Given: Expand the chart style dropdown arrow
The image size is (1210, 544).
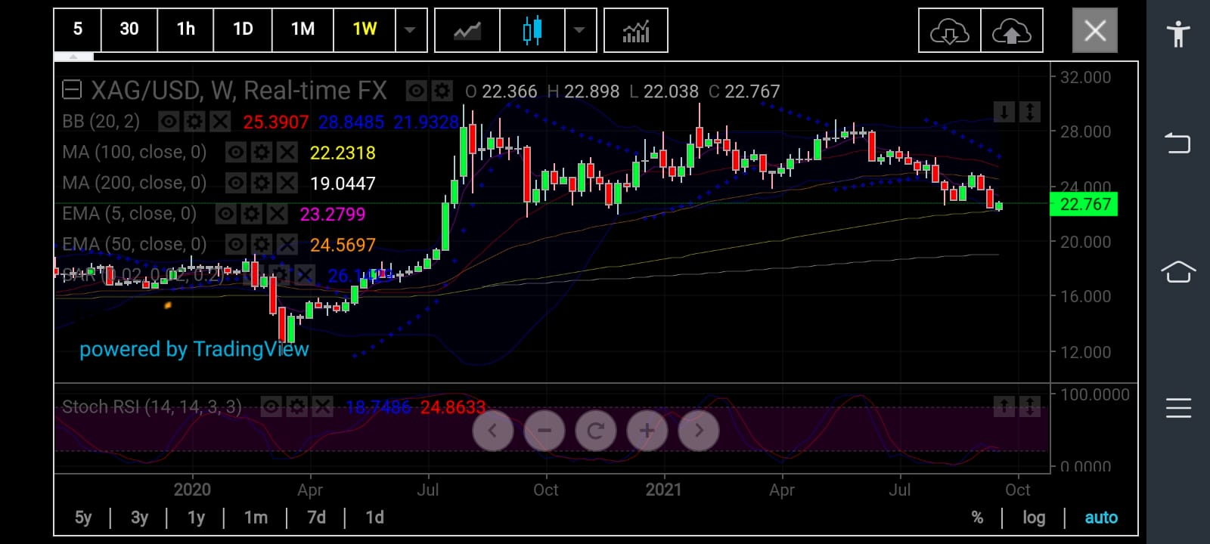Looking at the screenshot, I should click(580, 30).
